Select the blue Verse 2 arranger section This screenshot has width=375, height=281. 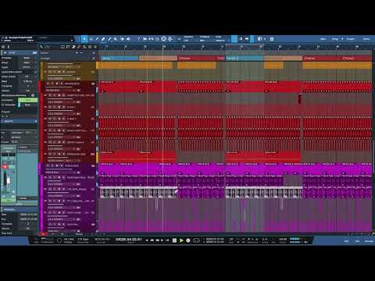pos(245,59)
